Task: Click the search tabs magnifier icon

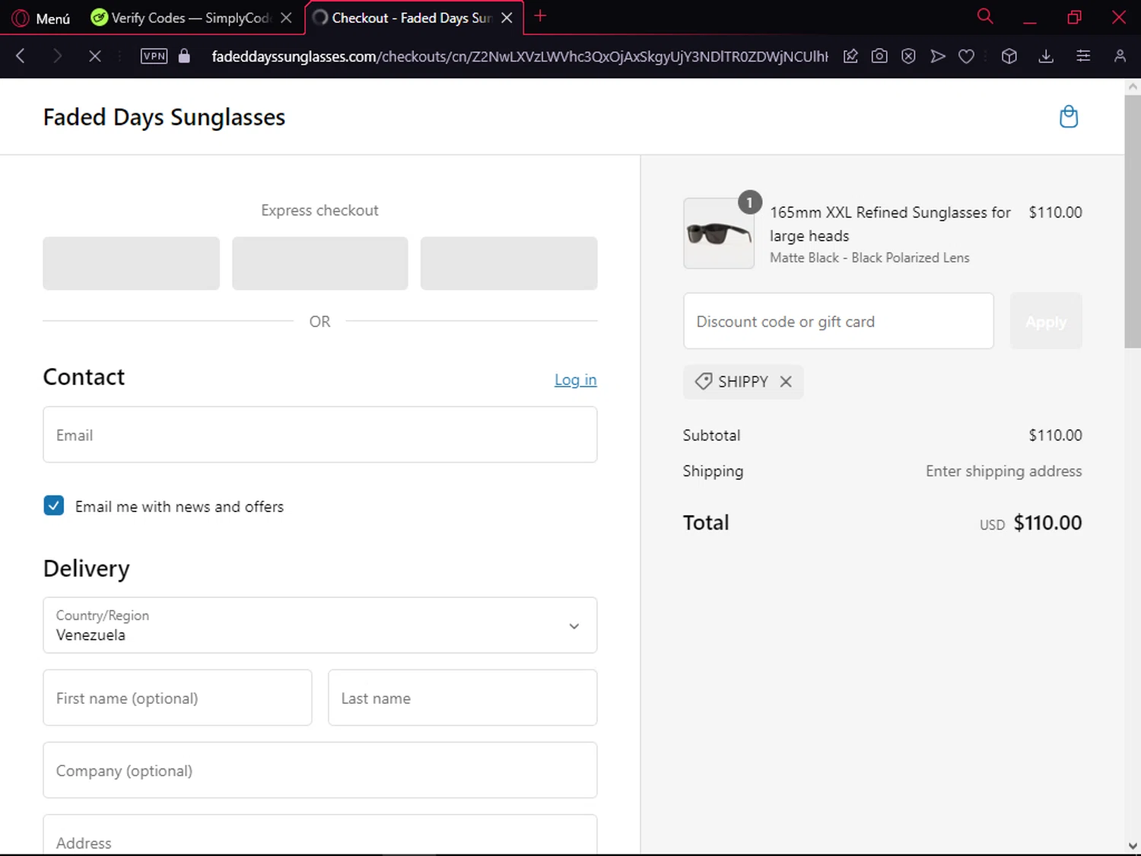Action: [x=985, y=16]
